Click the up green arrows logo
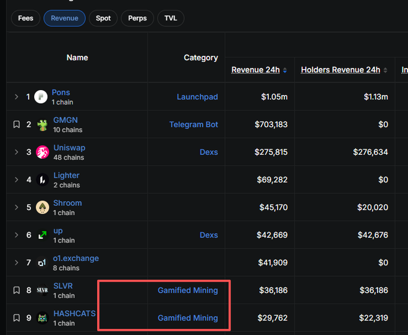408x335 pixels. (43, 235)
